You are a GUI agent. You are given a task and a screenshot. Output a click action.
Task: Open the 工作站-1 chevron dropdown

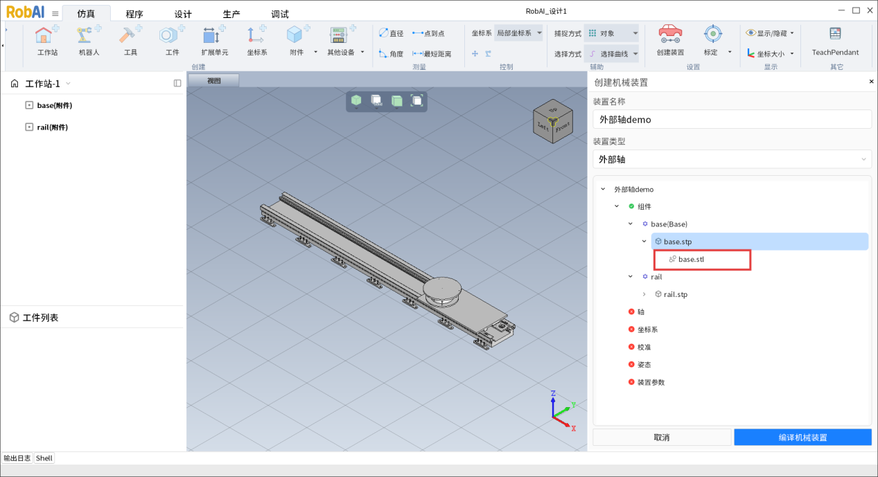[x=68, y=84]
